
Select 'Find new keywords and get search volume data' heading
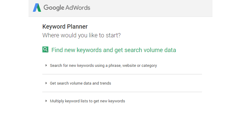(x=113, y=50)
